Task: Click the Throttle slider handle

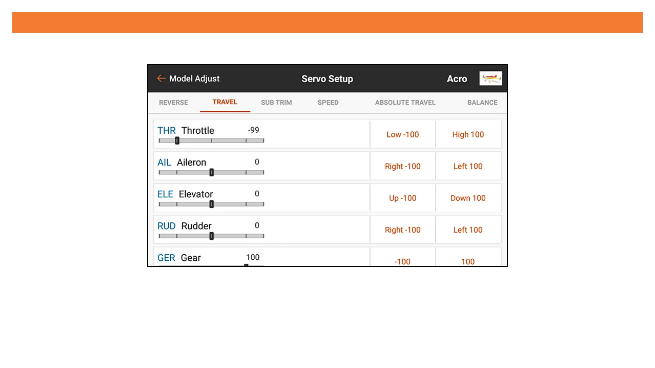Action: (x=177, y=141)
